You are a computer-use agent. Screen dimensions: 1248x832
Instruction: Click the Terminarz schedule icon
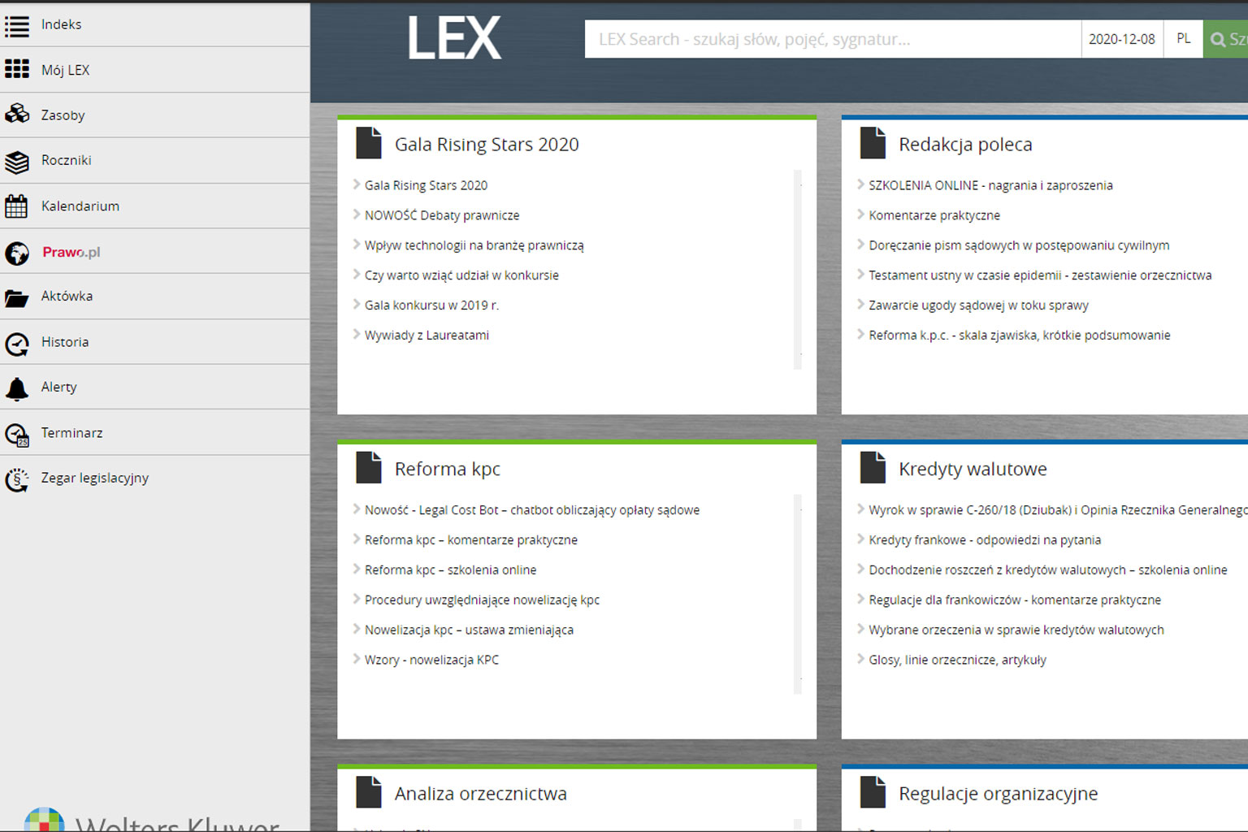17,435
